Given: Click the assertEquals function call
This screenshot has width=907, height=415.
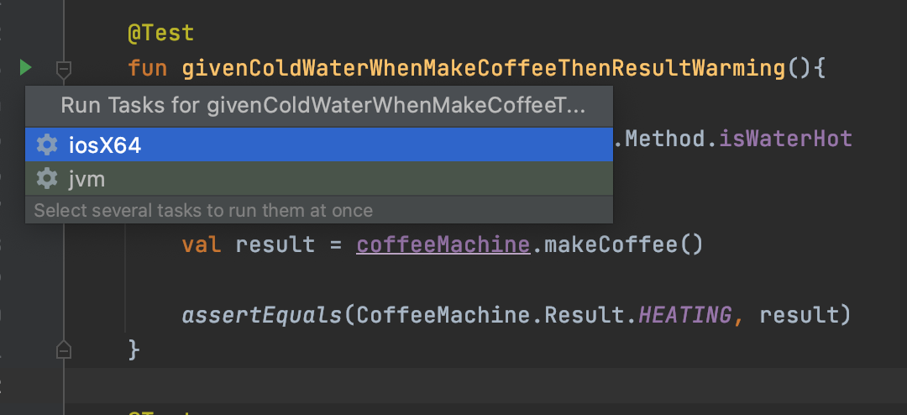Looking at the screenshot, I should [x=264, y=316].
